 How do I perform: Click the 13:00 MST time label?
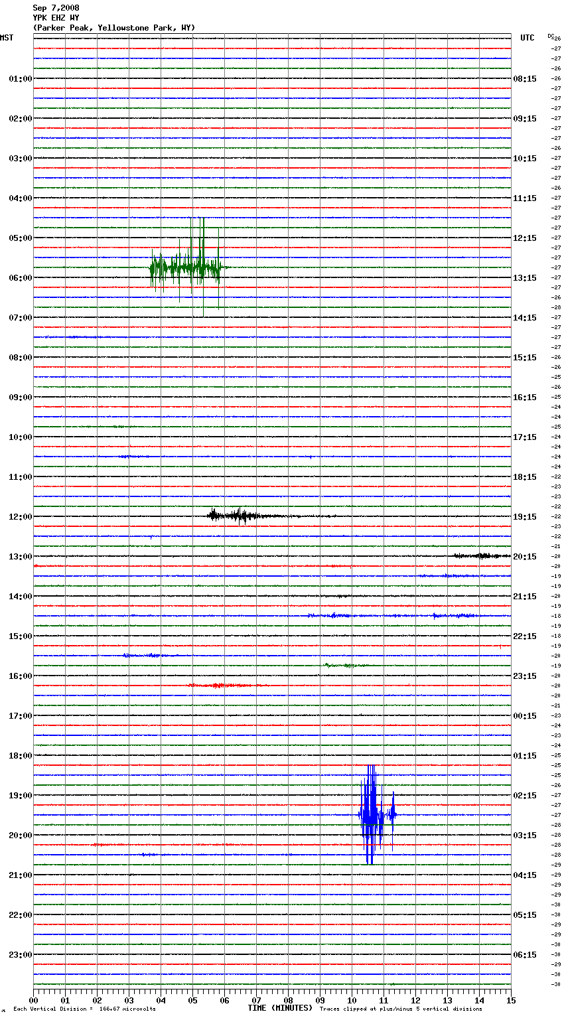(20, 557)
